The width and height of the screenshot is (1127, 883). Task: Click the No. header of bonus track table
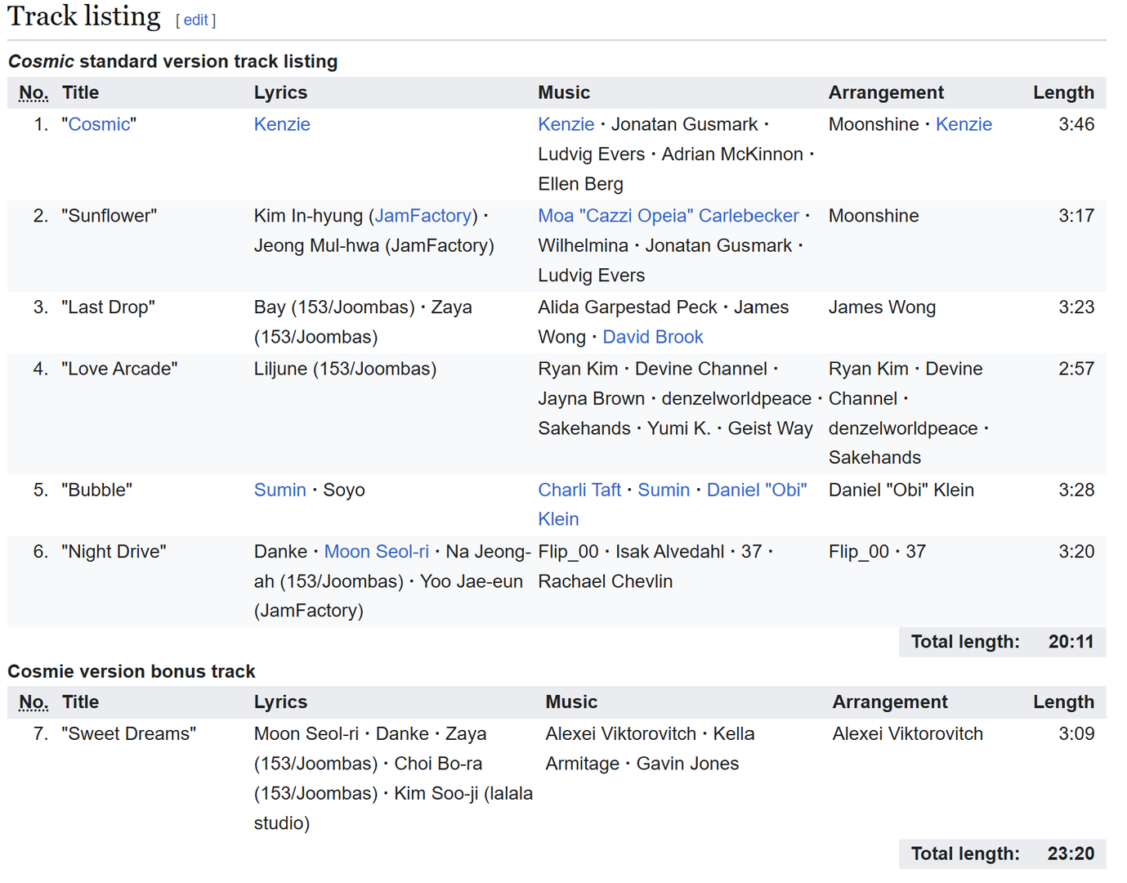(x=34, y=702)
